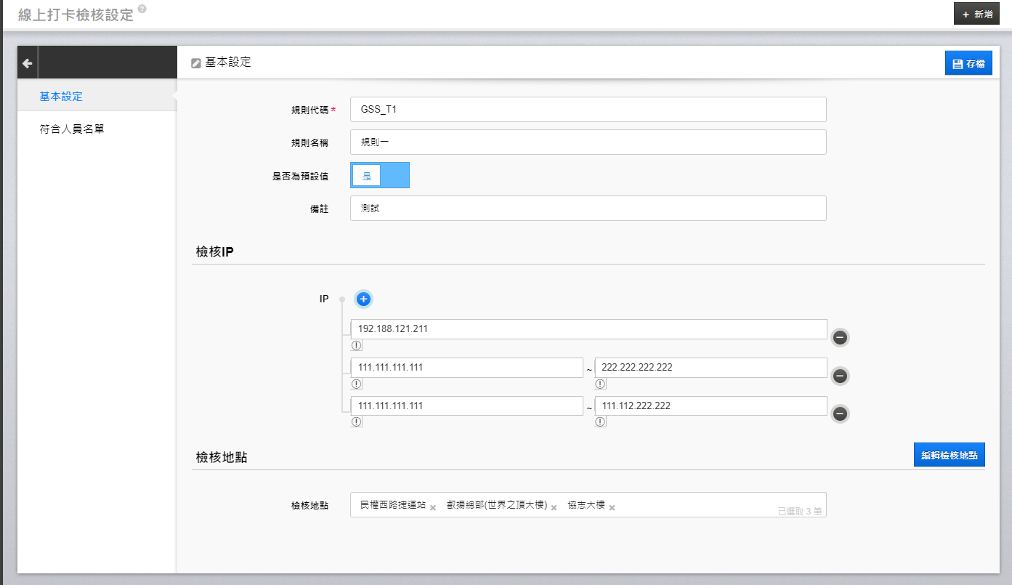Click the back arrow in sidebar header

pyautogui.click(x=28, y=63)
